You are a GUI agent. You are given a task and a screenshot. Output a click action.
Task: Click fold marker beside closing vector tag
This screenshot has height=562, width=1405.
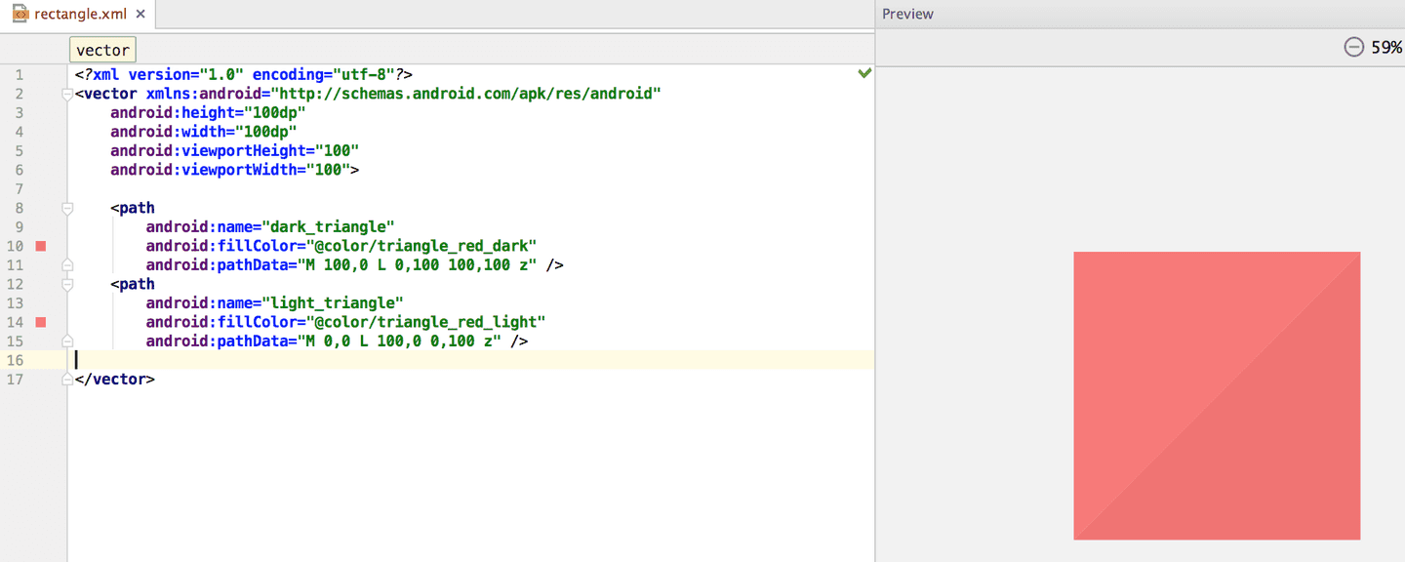pyautogui.click(x=67, y=380)
